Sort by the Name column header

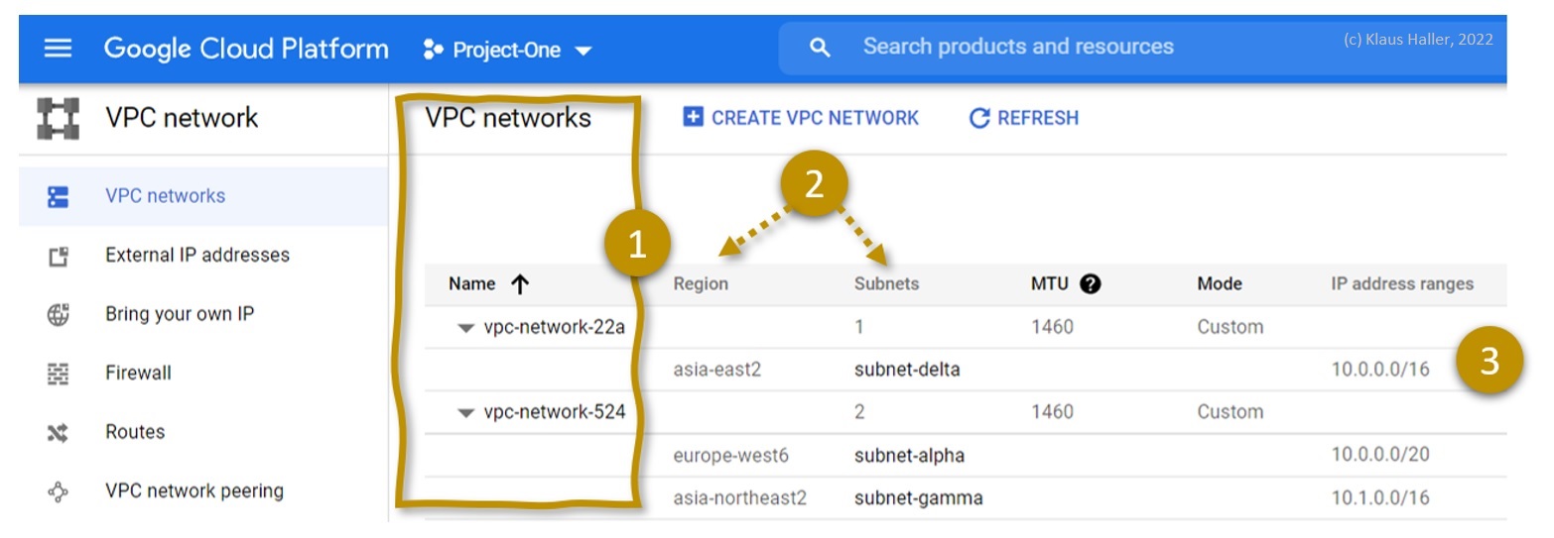471,283
